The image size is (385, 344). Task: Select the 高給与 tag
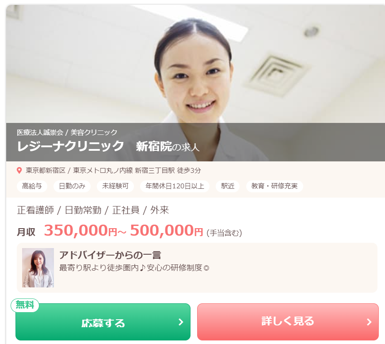pos(32,186)
